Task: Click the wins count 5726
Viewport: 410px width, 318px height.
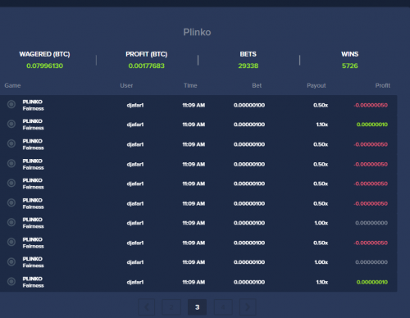Action: 350,66
